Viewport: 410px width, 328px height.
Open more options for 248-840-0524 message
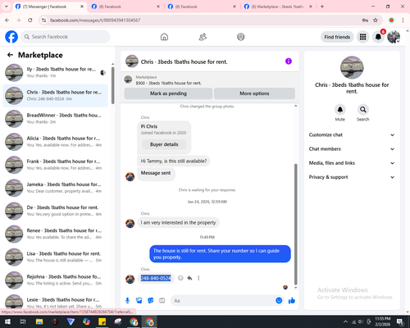click(x=198, y=278)
